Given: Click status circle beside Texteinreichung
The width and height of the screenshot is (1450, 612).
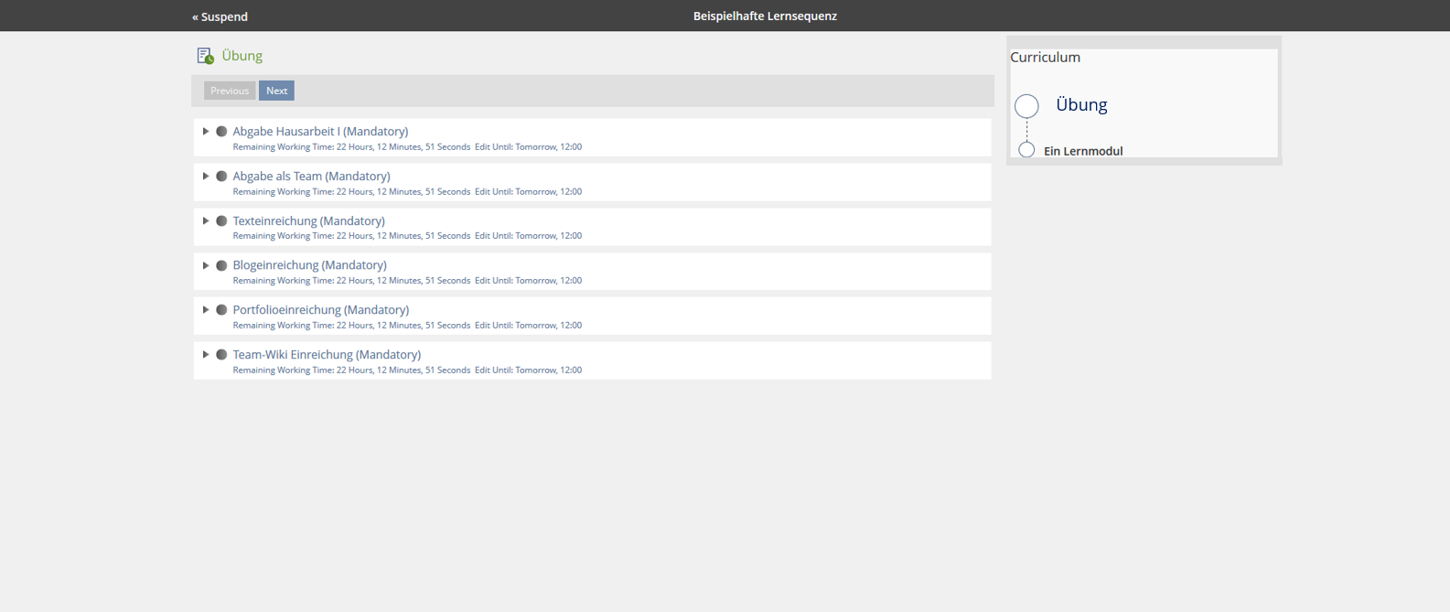Looking at the screenshot, I should [x=221, y=221].
